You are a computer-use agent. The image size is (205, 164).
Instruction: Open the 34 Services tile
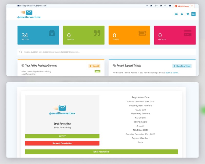point(38,35)
